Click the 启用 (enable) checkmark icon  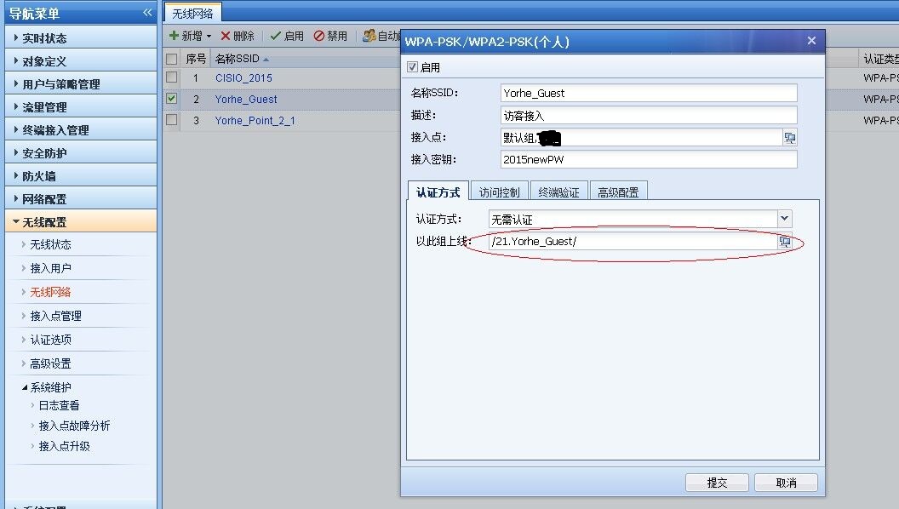[x=274, y=35]
